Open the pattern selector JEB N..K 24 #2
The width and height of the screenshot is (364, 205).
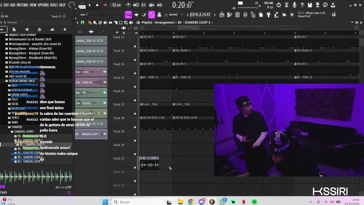(x=200, y=15)
